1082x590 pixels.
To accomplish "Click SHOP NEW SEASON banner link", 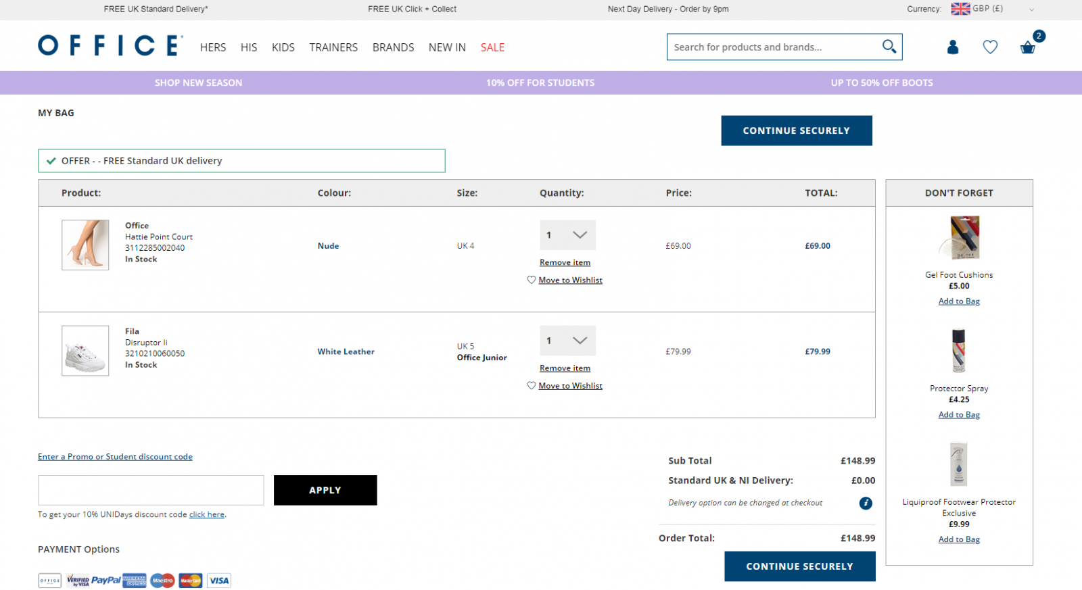I will [x=198, y=82].
